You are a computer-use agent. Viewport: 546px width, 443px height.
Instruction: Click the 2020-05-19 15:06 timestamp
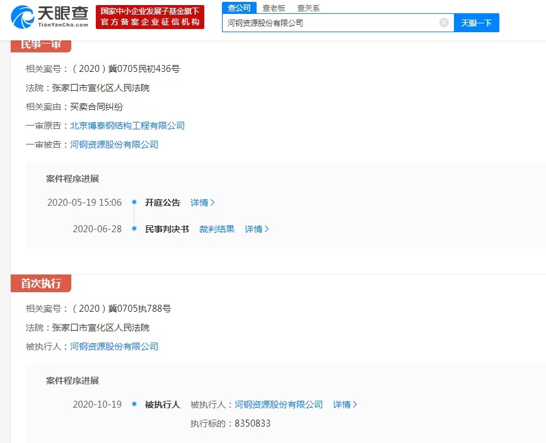click(84, 203)
